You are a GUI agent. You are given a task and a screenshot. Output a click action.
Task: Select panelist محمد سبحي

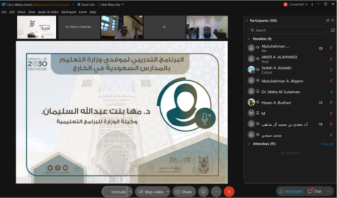[290, 135]
